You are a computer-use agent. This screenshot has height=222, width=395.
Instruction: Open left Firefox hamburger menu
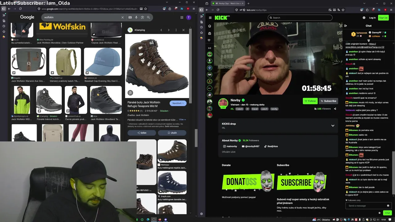point(194,9)
